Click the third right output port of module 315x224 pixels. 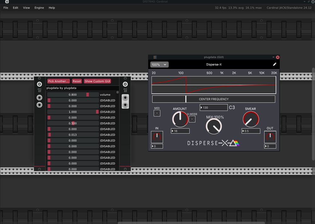point(125,105)
